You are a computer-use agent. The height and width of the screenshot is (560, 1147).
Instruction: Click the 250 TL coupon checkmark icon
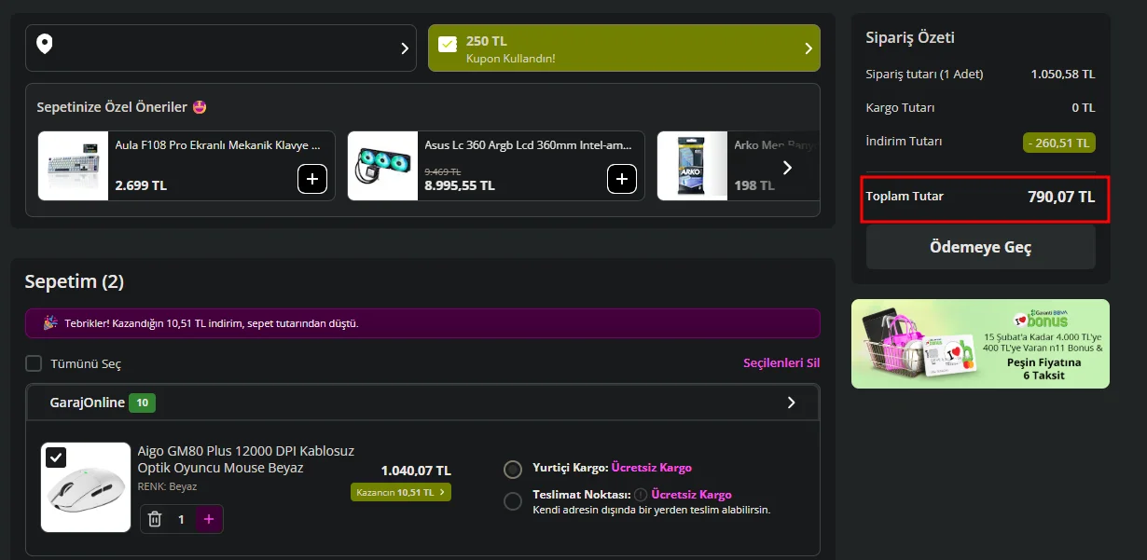(x=448, y=44)
